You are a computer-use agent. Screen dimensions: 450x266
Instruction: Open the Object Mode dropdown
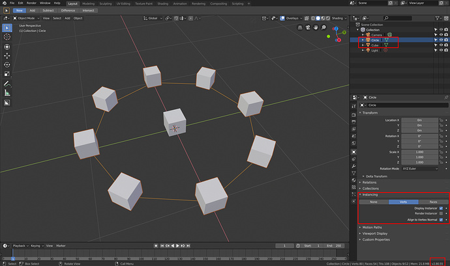[x=24, y=18]
